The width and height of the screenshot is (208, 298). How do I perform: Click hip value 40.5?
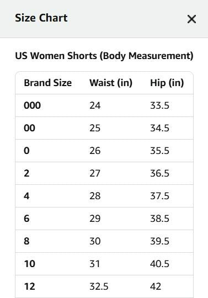pos(159,264)
